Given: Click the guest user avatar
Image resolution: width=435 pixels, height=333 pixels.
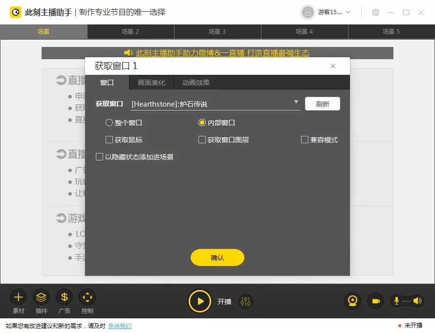Looking at the screenshot, I should point(307,12).
